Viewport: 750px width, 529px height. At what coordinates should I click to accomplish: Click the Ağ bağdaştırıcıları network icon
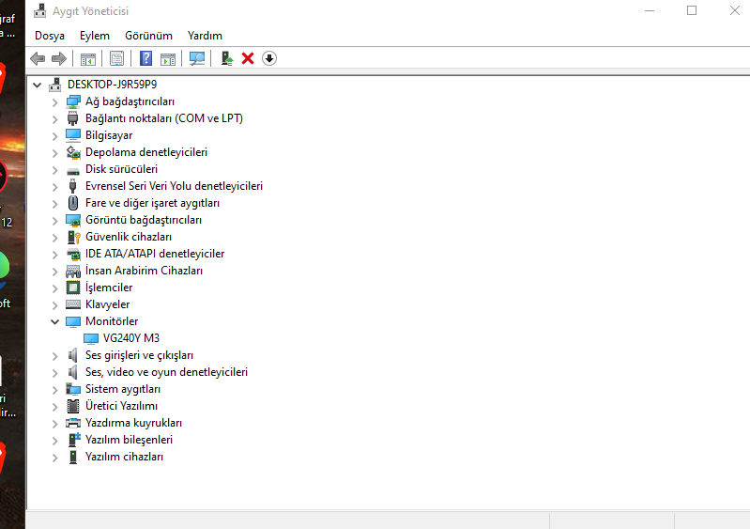pyautogui.click(x=73, y=101)
